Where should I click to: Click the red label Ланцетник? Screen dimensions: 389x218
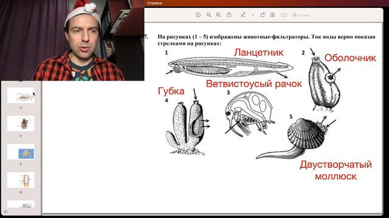click(x=258, y=53)
